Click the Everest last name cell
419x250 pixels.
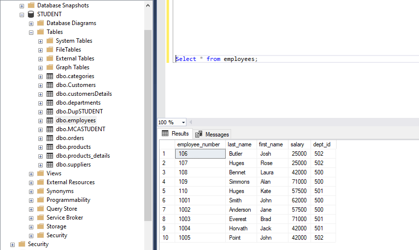[241, 219]
